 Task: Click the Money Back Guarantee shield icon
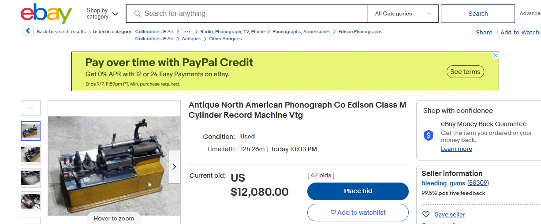[429, 136]
